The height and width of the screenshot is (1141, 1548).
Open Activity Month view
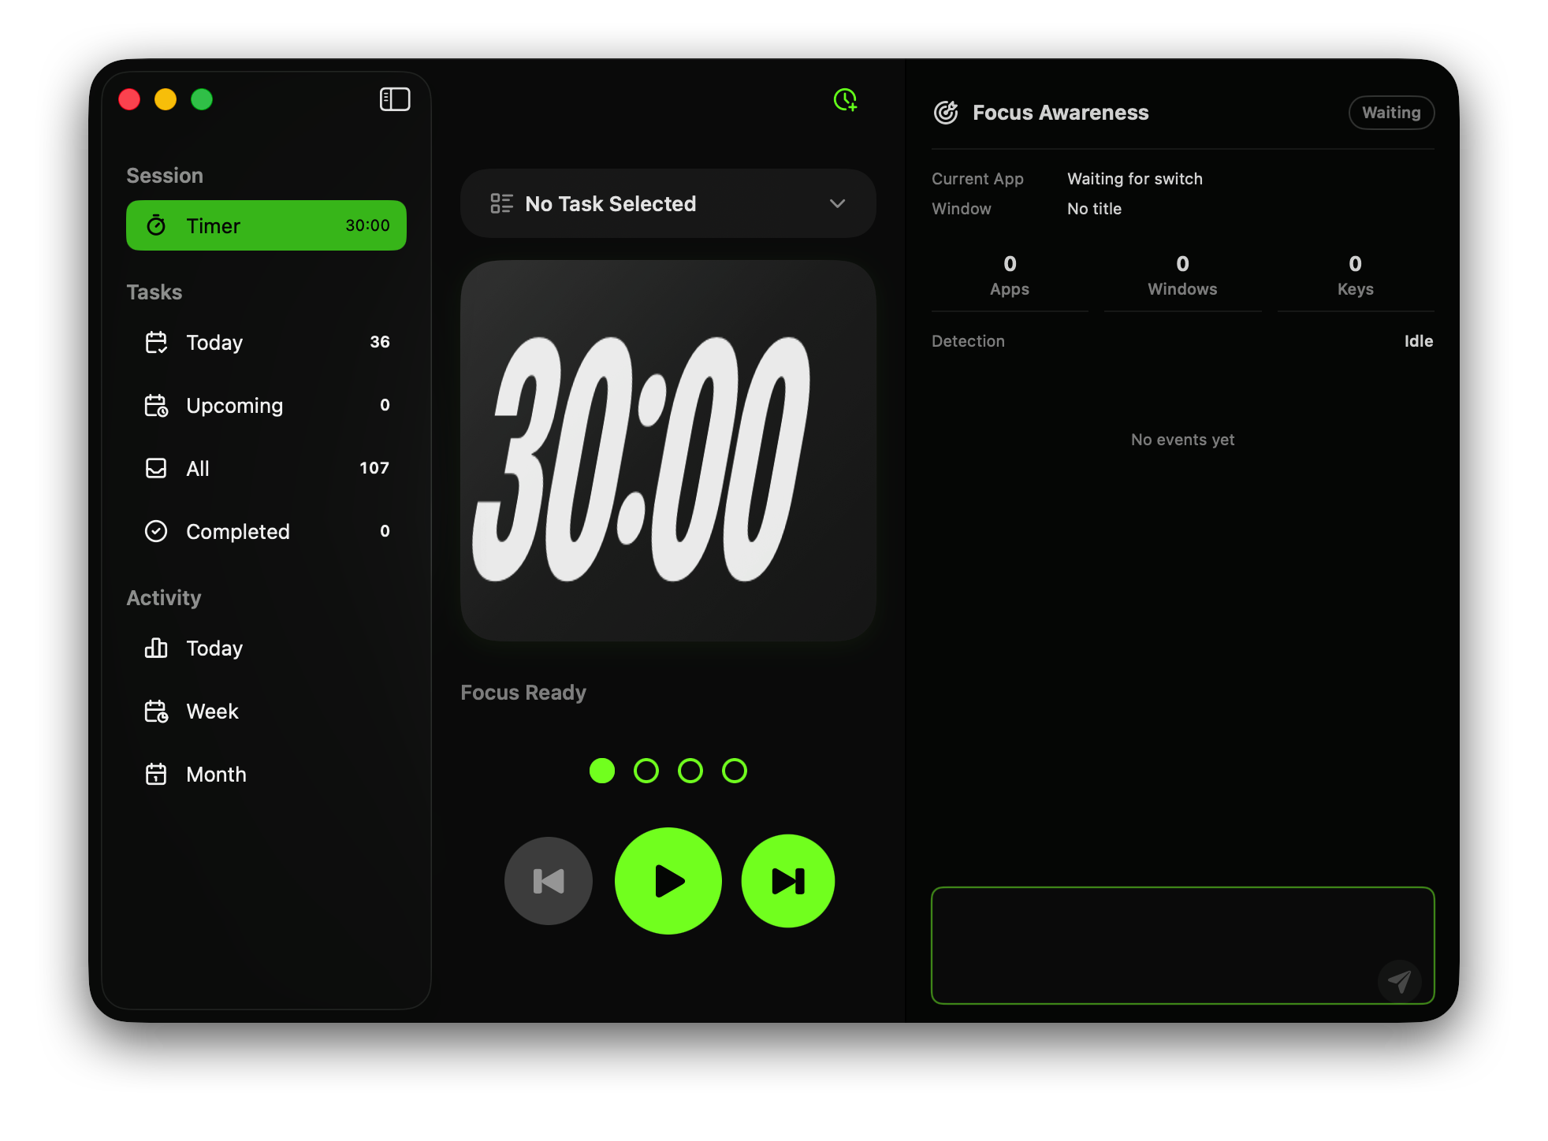pyautogui.click(x=266, y=774)
